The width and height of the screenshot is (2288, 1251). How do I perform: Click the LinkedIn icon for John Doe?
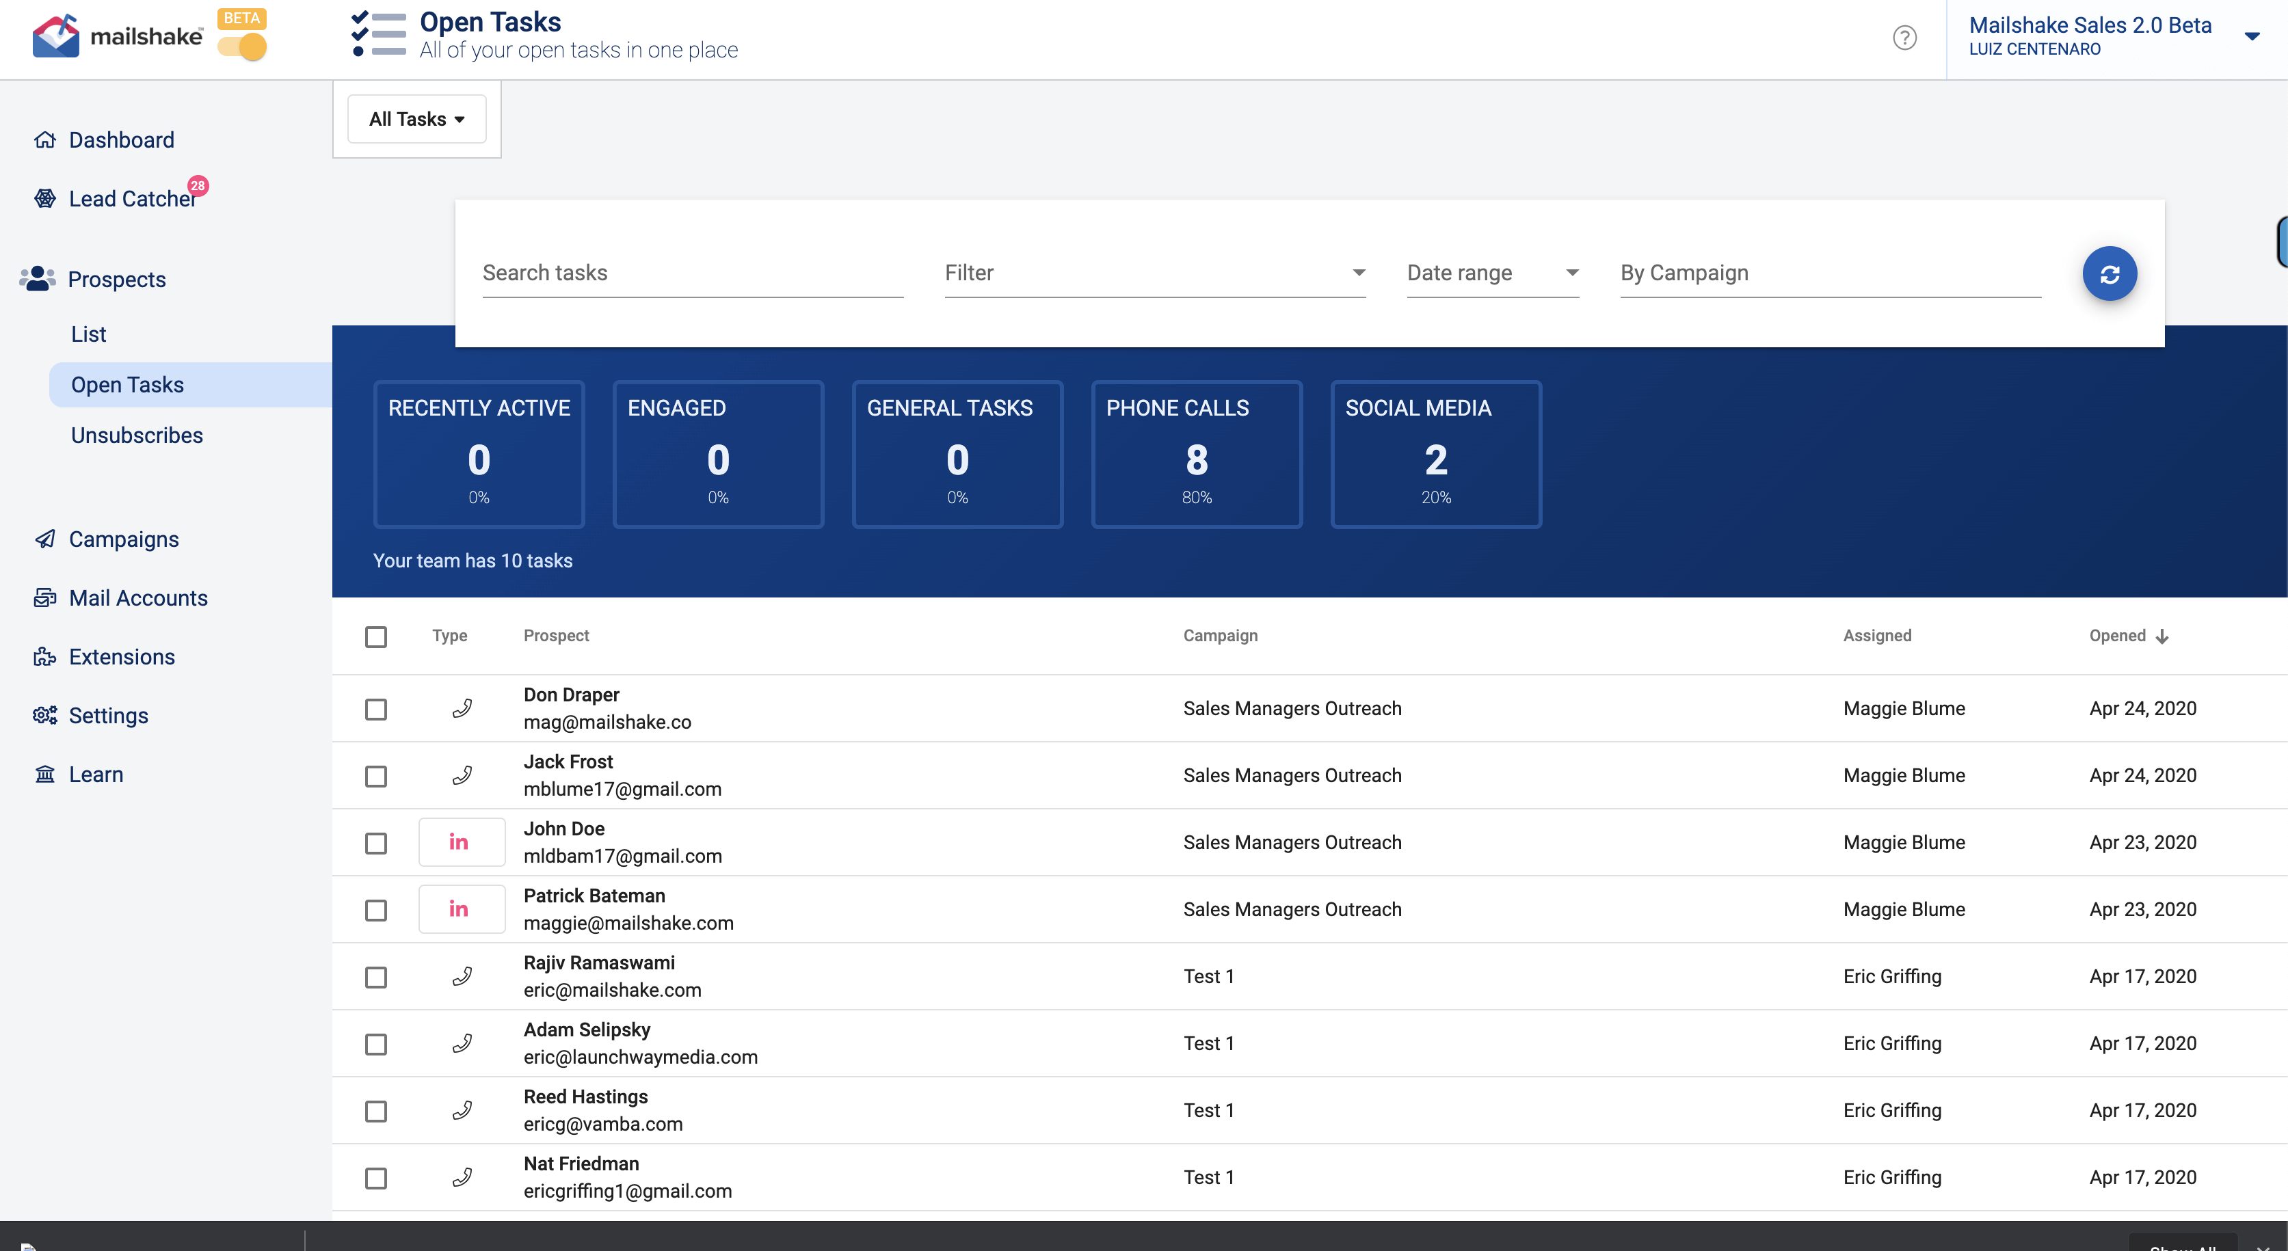tap(460, 842)
